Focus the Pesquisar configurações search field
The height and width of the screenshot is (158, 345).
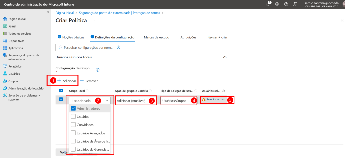pos(85,47)
